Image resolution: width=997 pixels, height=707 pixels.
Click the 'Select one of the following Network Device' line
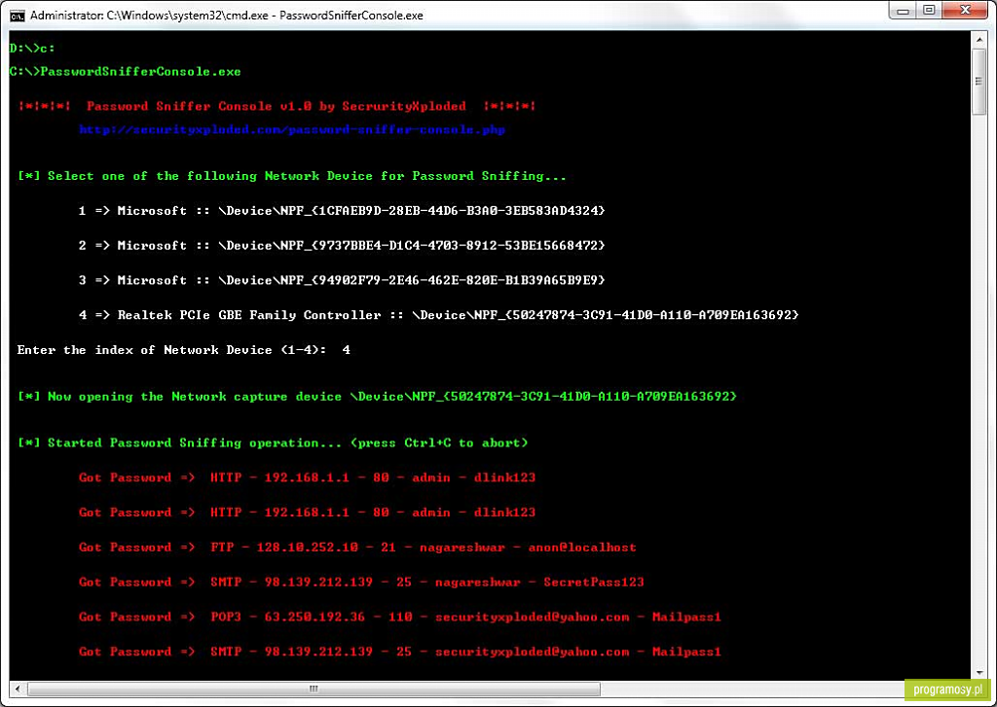[292, 176]
